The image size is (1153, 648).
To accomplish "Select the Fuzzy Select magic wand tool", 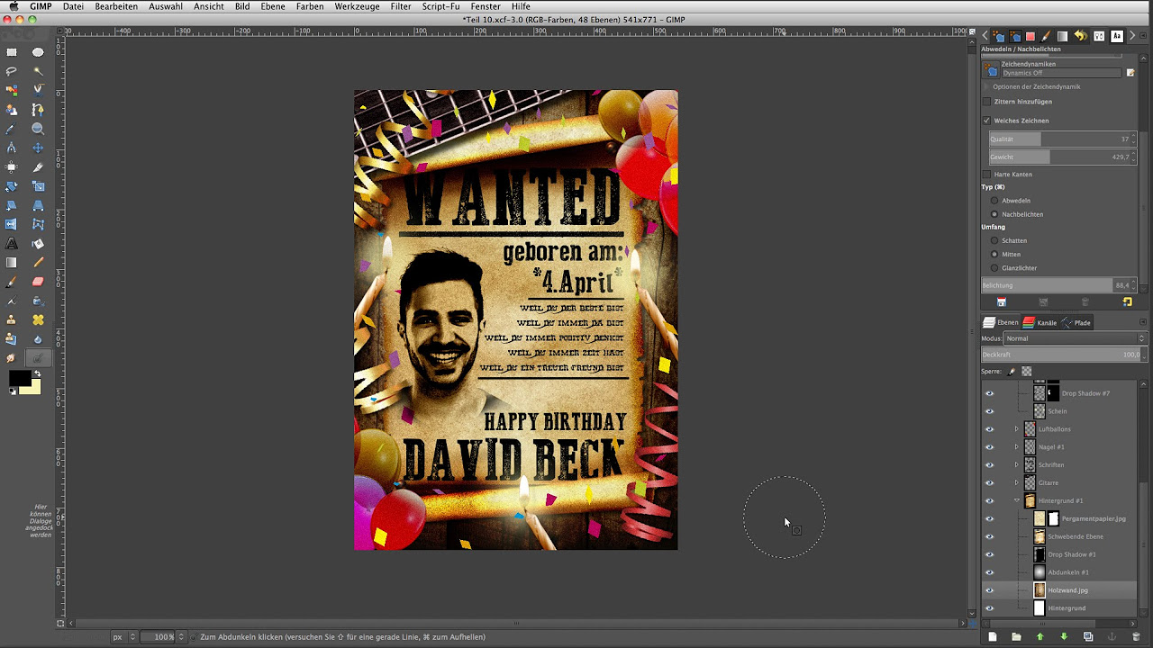I will point(38,71).
